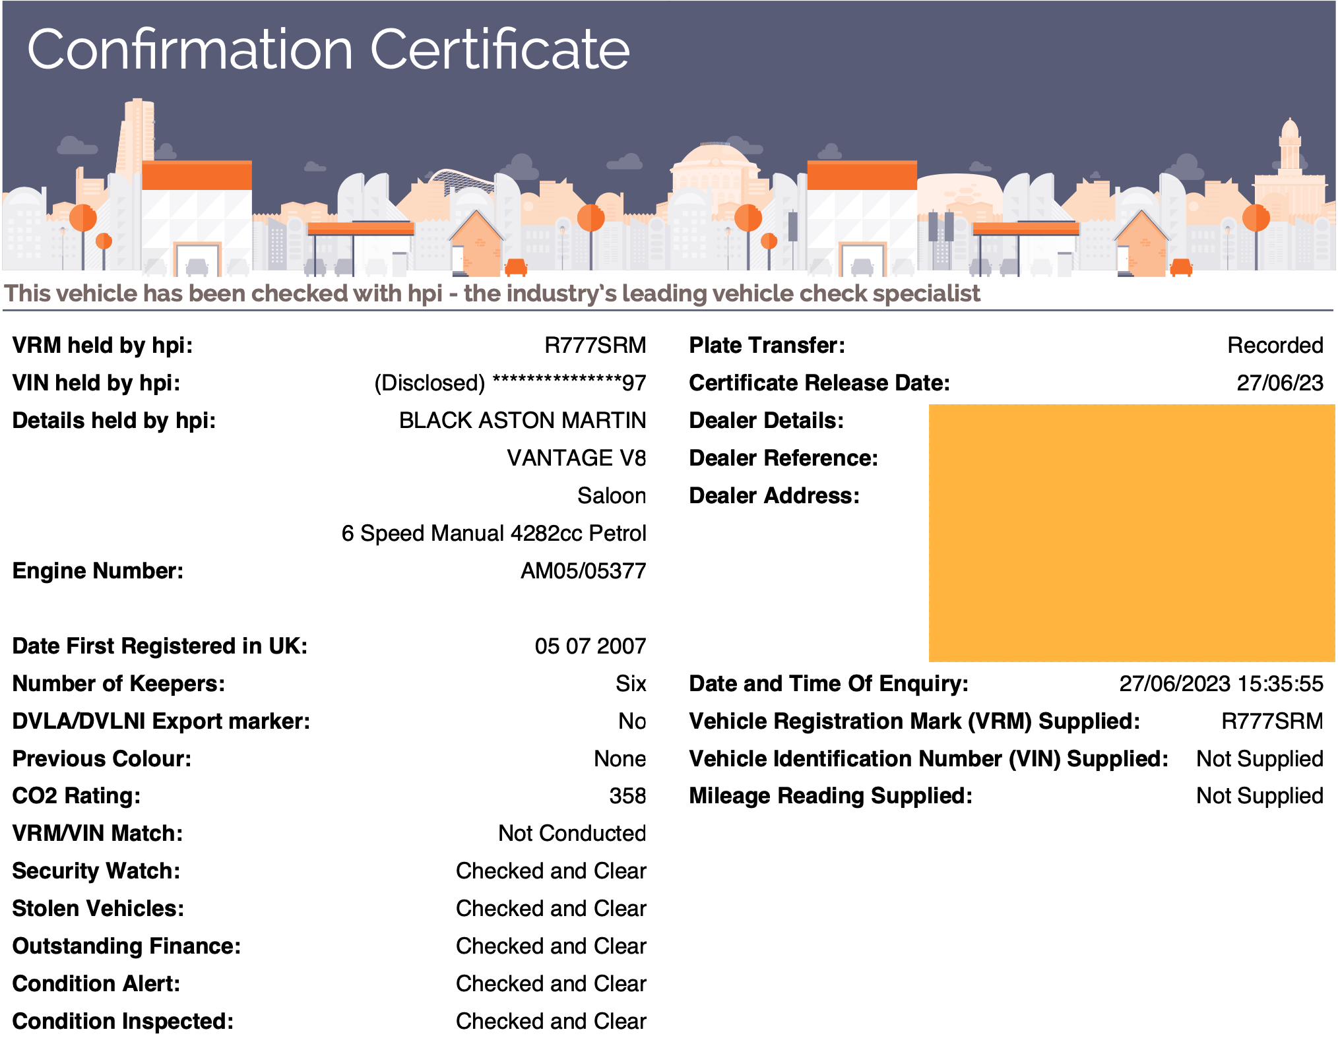Viewport: 1338px width, 1042px height.
Task: Click 'Checked and Clear' next to Condition Inspected
Action: pos(551,1022)
